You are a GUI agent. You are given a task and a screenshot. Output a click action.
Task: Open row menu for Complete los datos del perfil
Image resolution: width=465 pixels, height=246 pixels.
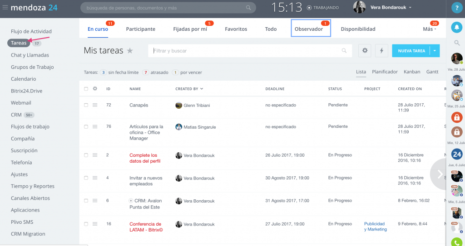95,155
